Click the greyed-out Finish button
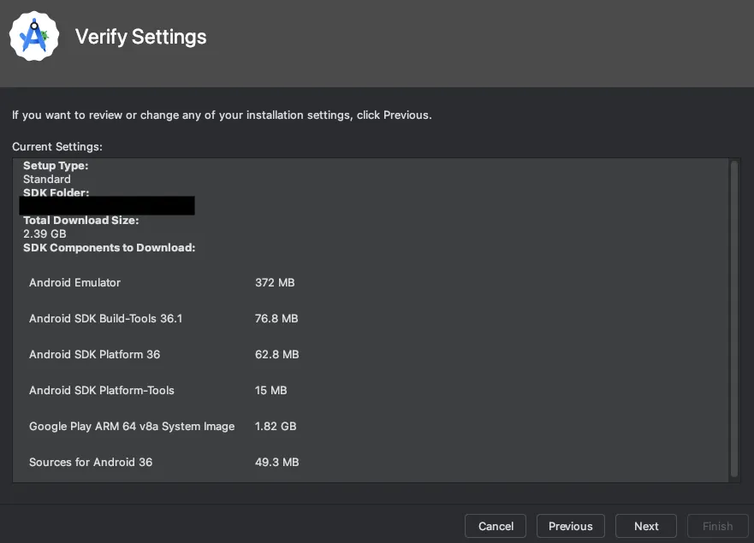This screenshot has height=543, width=754. tap(717, 526)
